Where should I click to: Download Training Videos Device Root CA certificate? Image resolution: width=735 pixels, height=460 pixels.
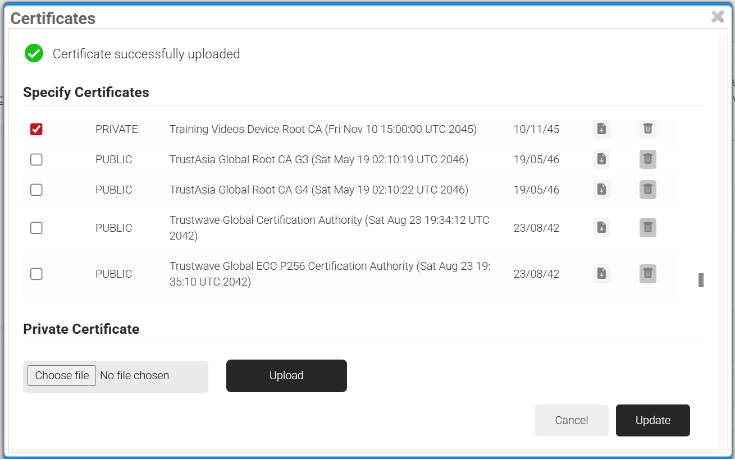click(601, 129)
